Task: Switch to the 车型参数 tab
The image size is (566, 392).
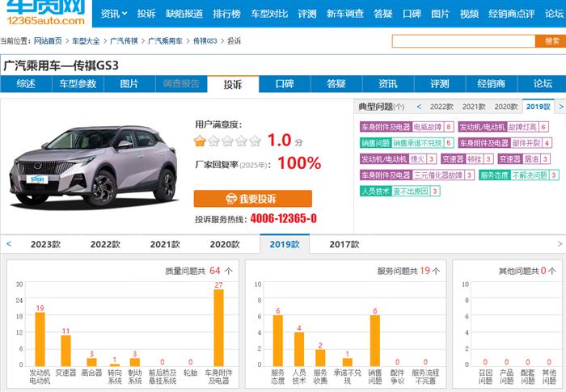Action: [x=78, y=84]
